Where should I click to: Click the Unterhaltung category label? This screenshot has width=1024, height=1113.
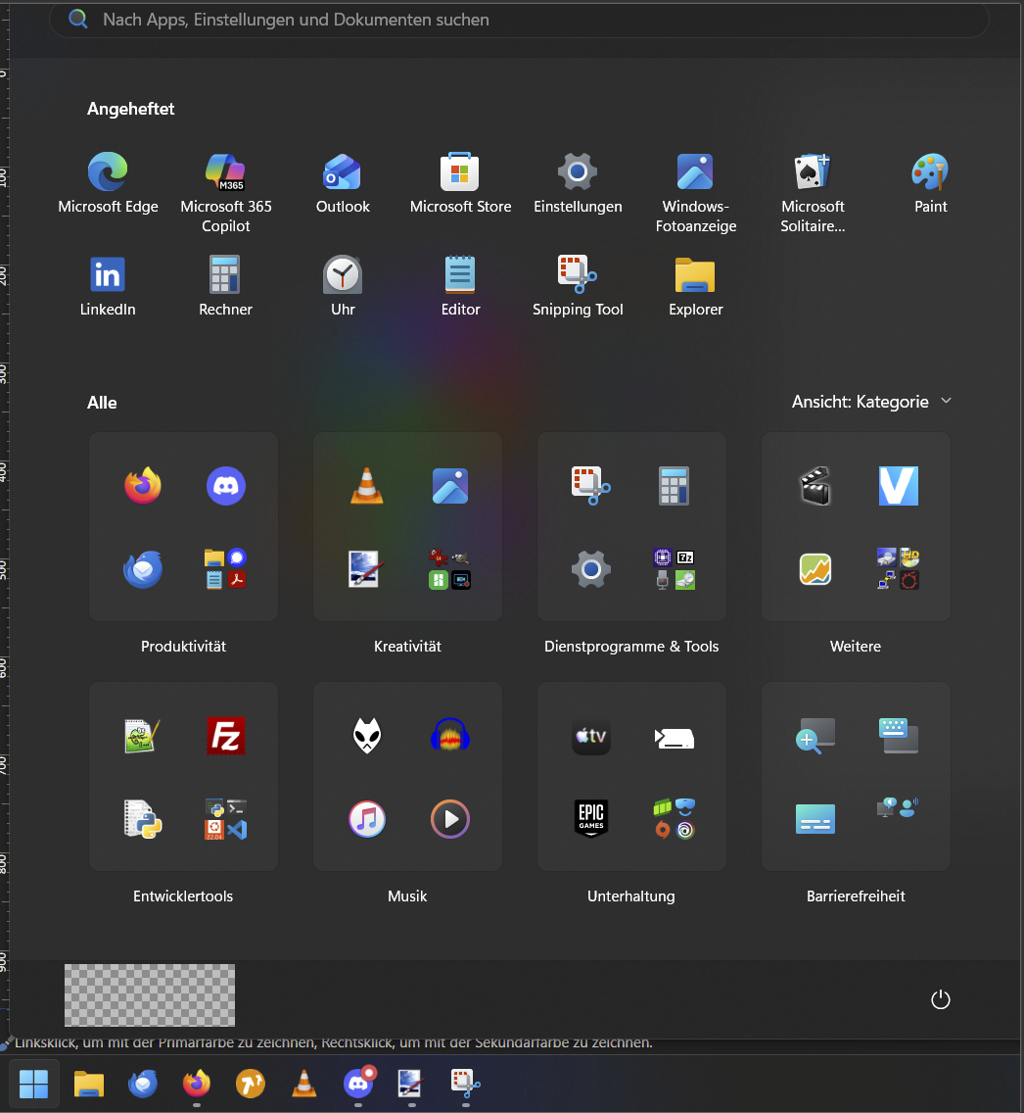(631, 896)
